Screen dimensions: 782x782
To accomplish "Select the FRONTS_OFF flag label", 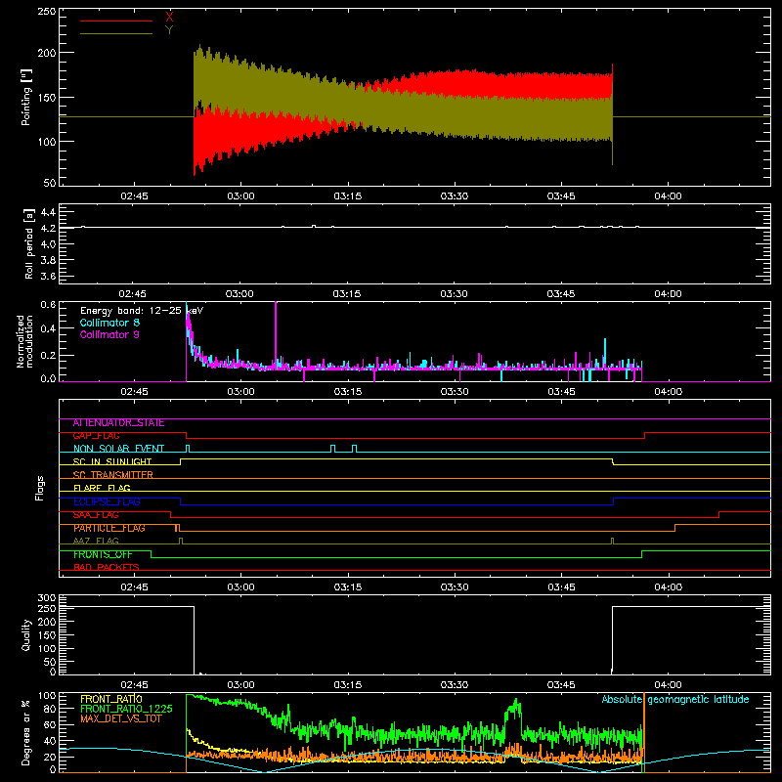I will click(103, 554).
